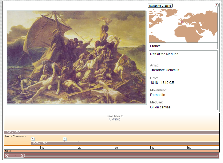
Task: Open the red exclamation info icon
Action: click(x=217, y=5)
